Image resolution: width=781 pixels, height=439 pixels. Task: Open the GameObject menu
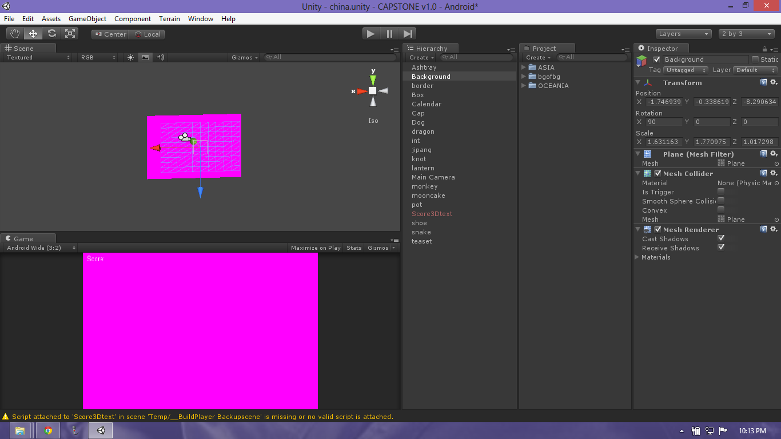pos(87,19)
